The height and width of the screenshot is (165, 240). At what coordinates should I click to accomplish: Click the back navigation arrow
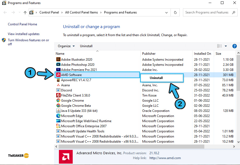(5, 12)
